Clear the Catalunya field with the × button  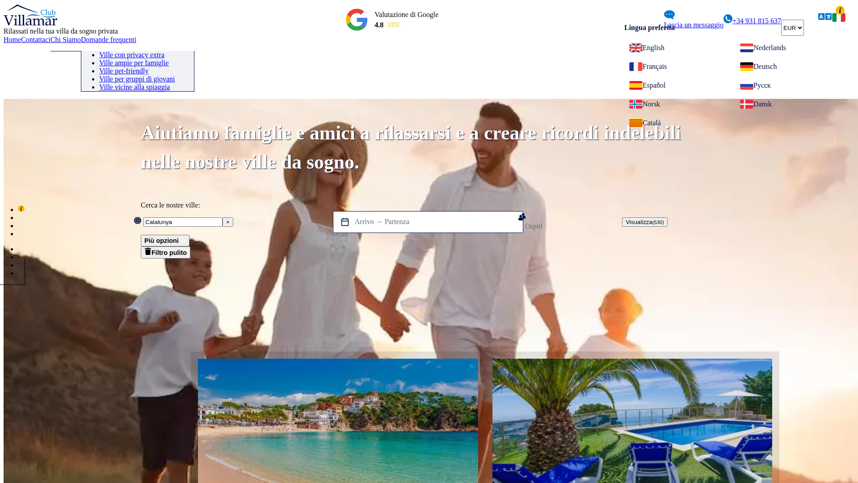[x=228, y=222]
